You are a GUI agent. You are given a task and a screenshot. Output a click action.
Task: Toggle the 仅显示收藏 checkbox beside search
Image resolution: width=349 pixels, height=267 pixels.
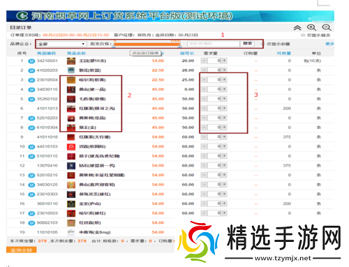[x=263, y=44]
